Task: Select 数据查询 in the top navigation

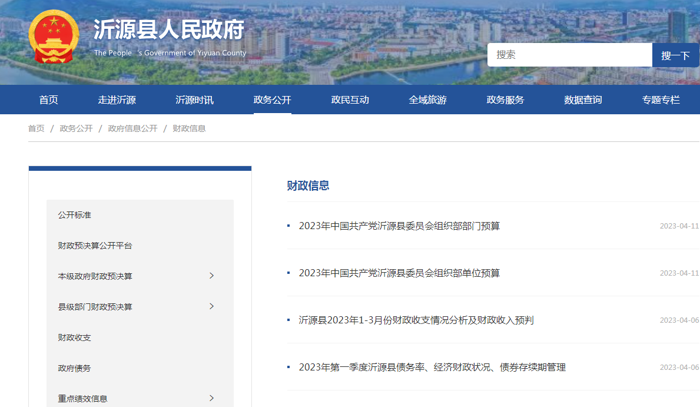Action: coord(583,100)
